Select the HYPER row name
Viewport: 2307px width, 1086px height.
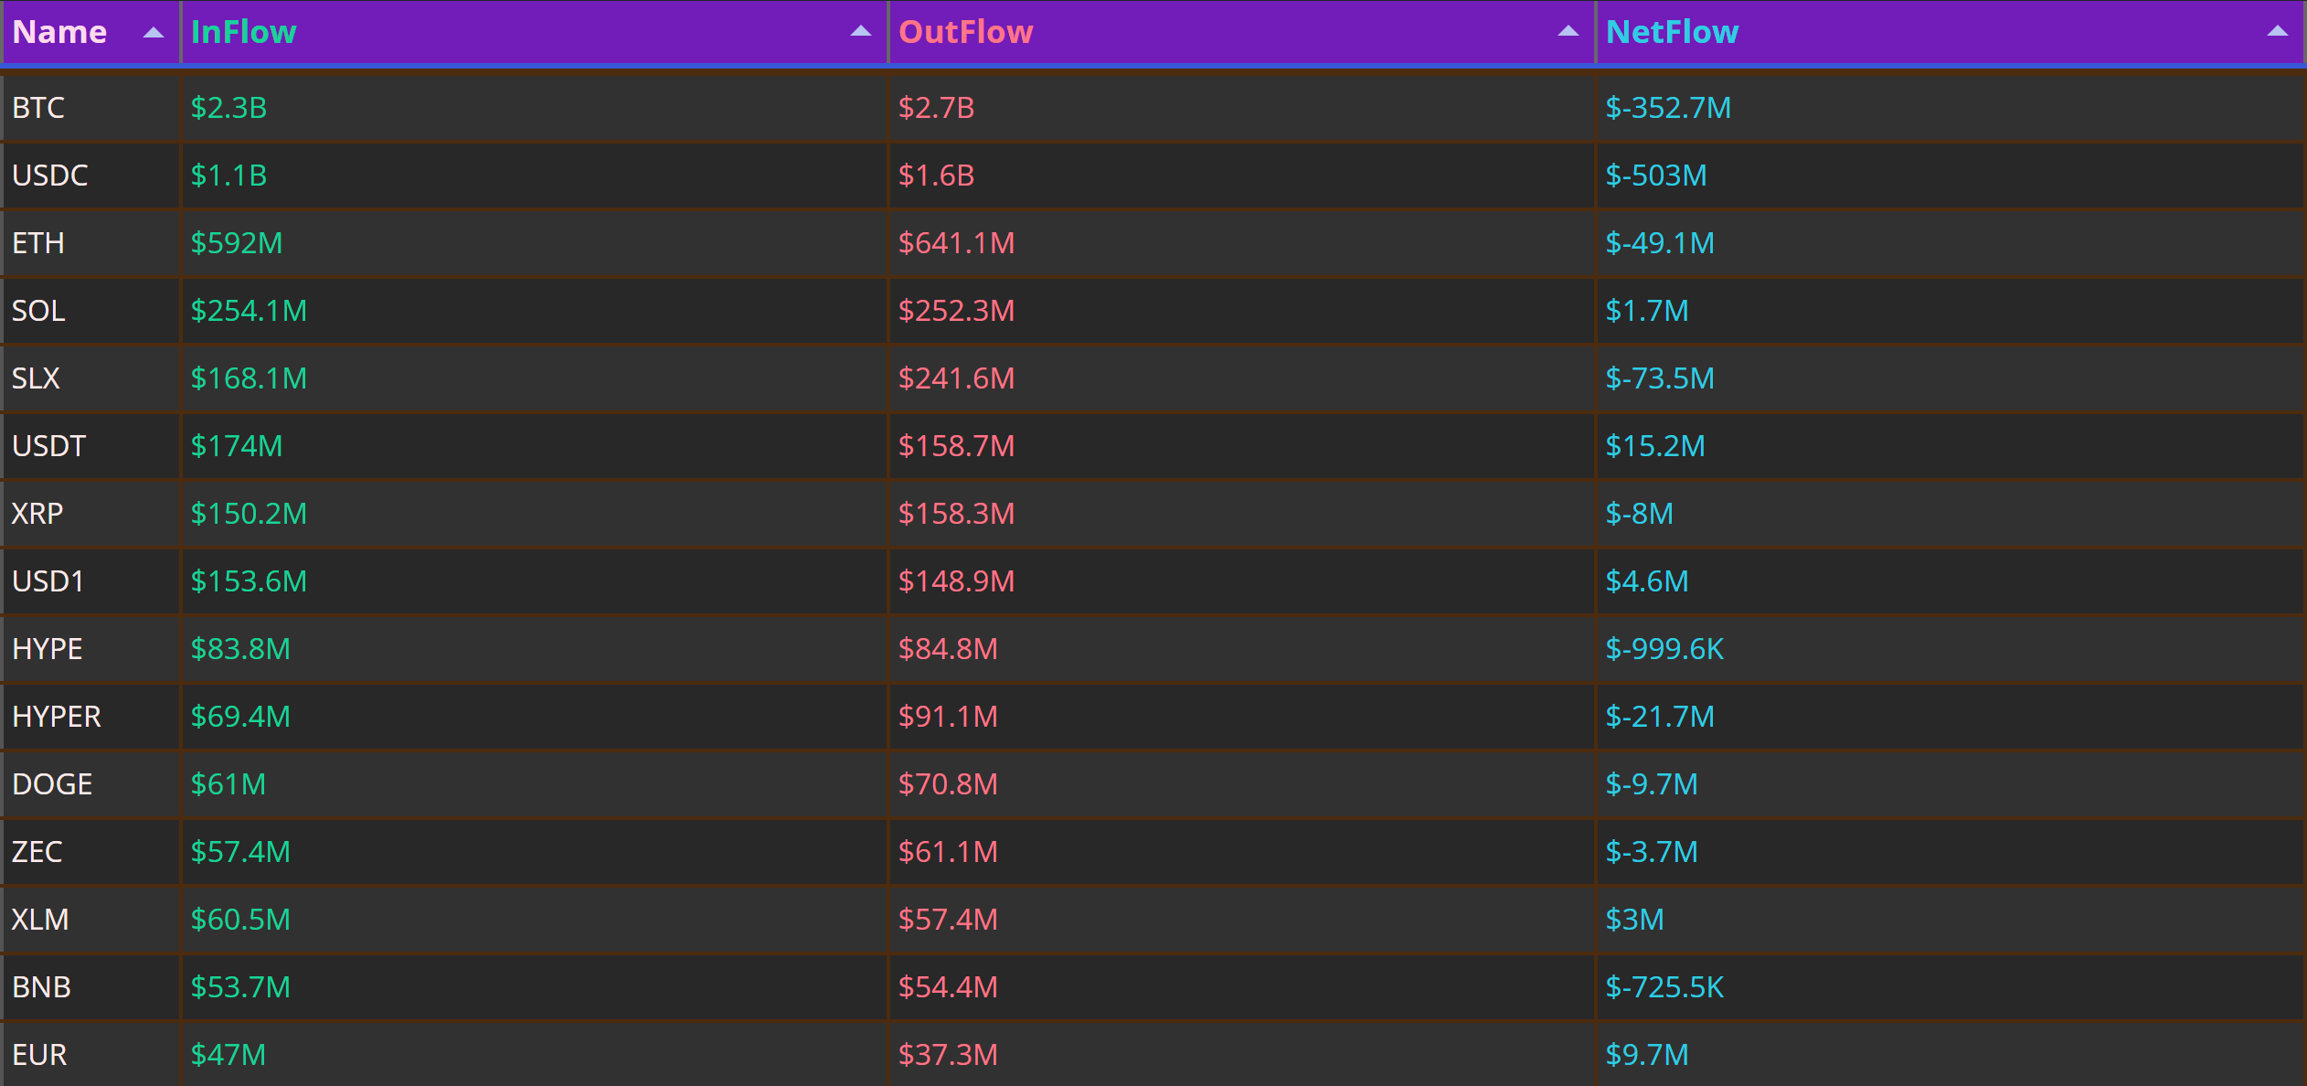click(57, 717)
